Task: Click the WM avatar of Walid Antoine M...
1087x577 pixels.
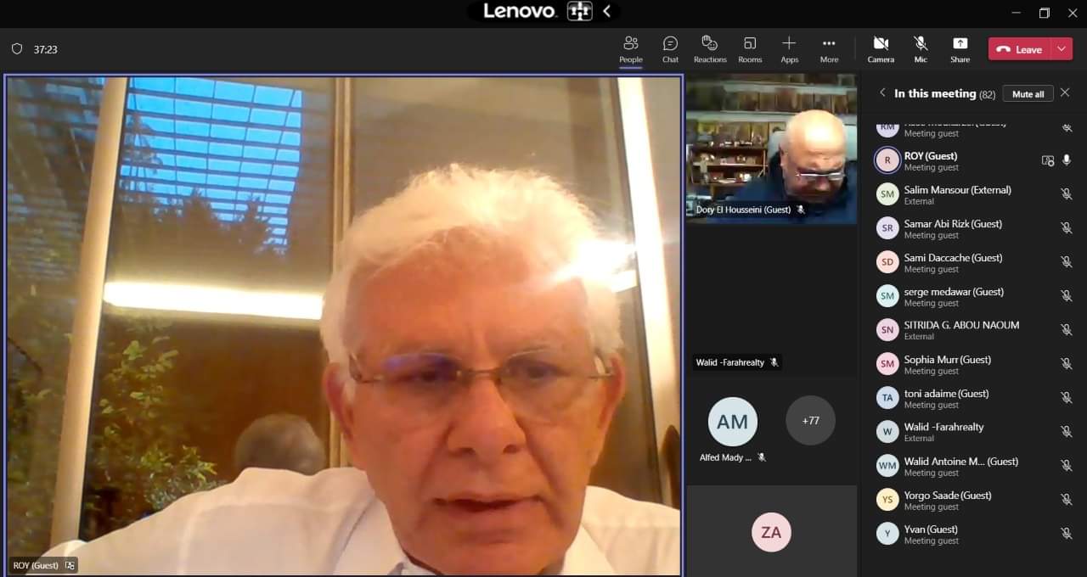Action: pos(887,466)
